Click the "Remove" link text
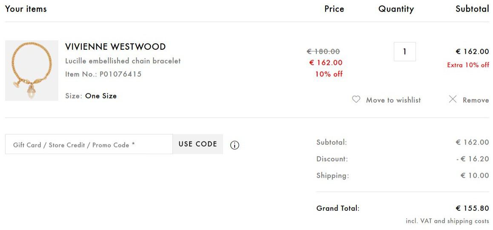 tap(476, 100)
